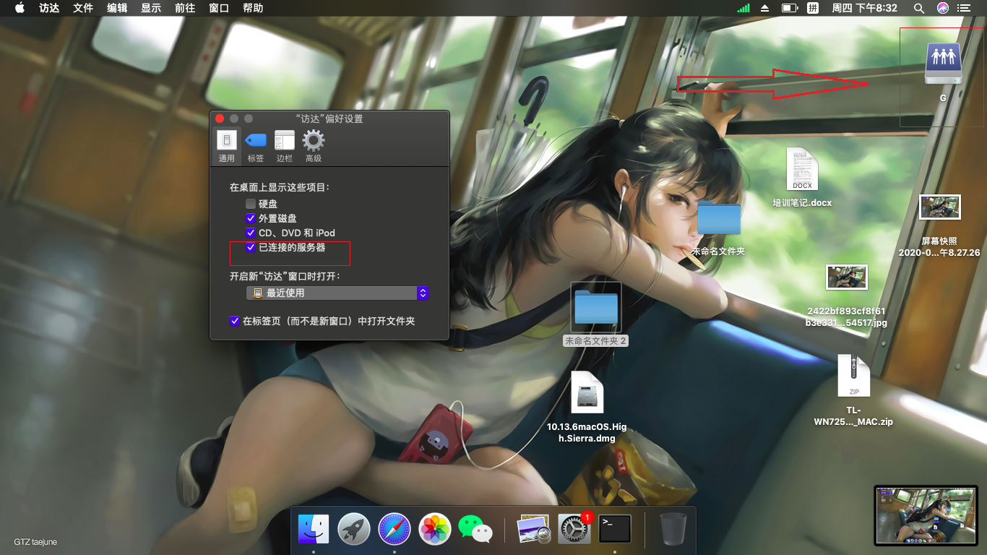Click the 10.13.6macOS.High.Sierra.dmg file

point(587,392)
